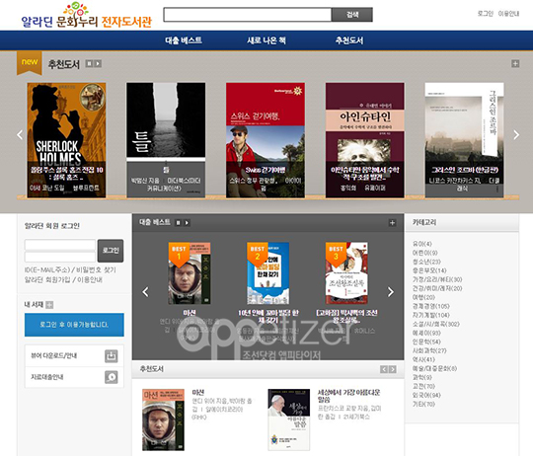Viewport: 533px width, 456px height.
Task: Select category 가정/요리/뷰티
Action: point(437,279)
